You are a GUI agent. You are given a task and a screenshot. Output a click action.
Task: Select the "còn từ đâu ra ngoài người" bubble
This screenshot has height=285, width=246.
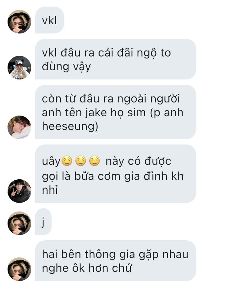116,112
